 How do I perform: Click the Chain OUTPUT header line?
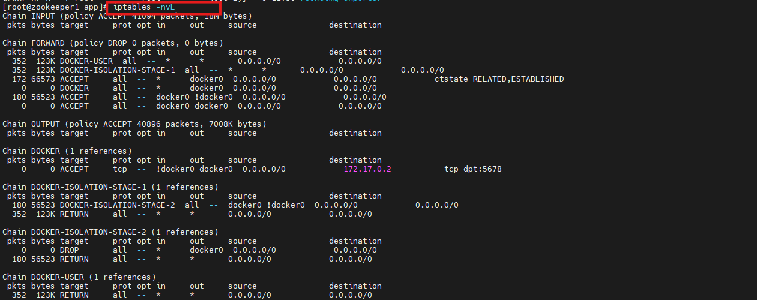coord(134,124)
